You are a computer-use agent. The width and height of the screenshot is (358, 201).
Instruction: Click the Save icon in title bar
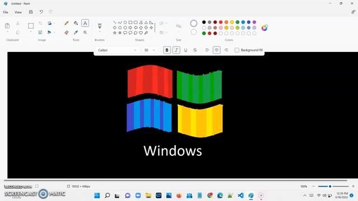click(x=31, y=12)
